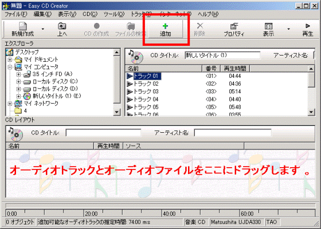Image resolution: width=321 pixels, height=229 pixels.
Task: Select the 新しいタイトル (1) (E:) CD icon
Action: coord(27,96)
